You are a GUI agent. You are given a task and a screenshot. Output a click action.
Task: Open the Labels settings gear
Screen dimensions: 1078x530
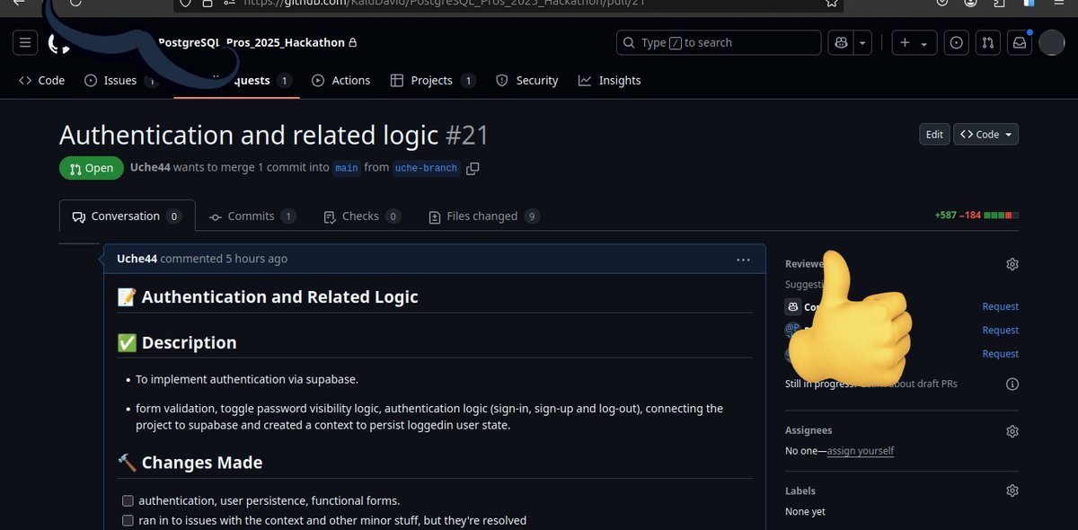(1012, 490)
